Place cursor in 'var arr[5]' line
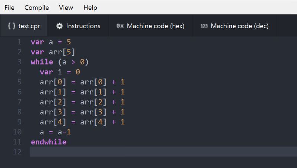Image resolution: width=297 pixels, height=168 pixels. (53, 52)
